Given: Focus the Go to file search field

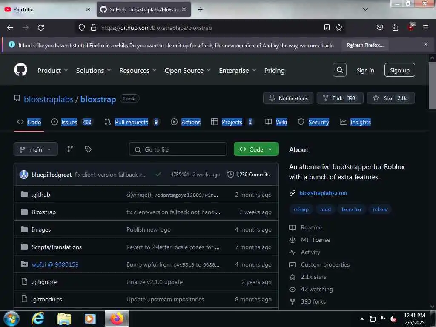Looking at the screenshot, I should tap(178, 149).
